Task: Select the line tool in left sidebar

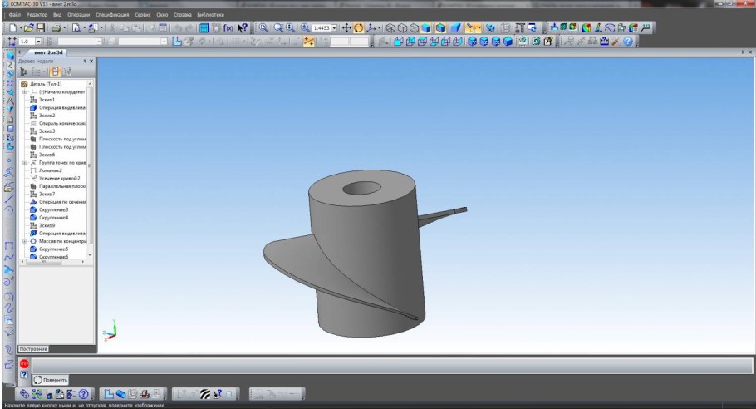Action: [x=9, y=198]
